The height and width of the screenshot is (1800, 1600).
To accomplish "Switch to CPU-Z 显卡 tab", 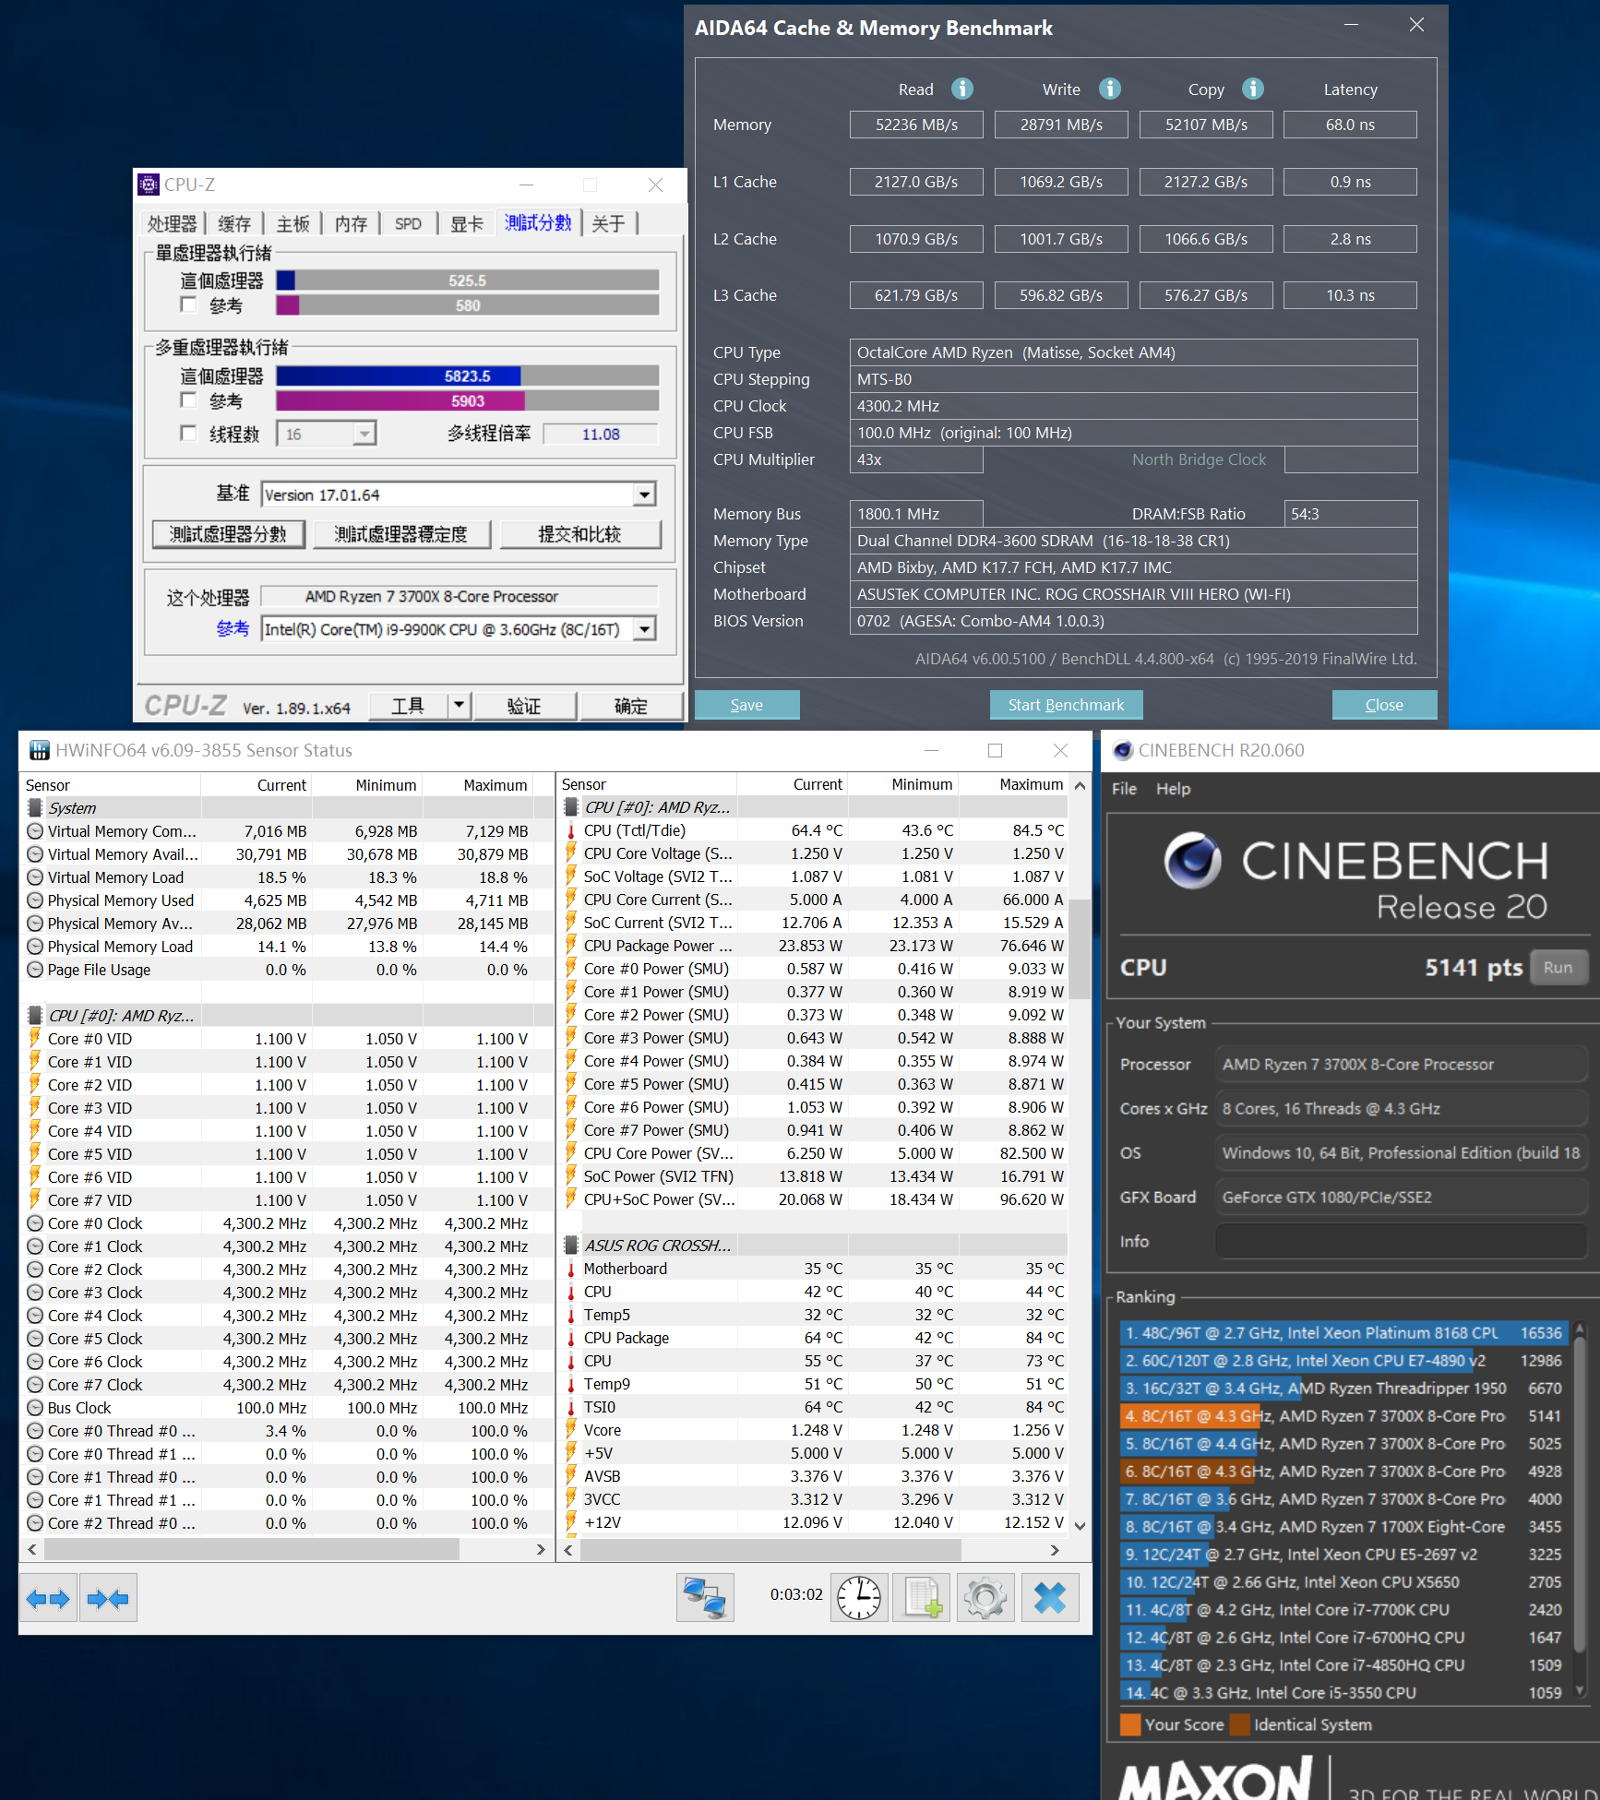I will (x=466, y=223).
